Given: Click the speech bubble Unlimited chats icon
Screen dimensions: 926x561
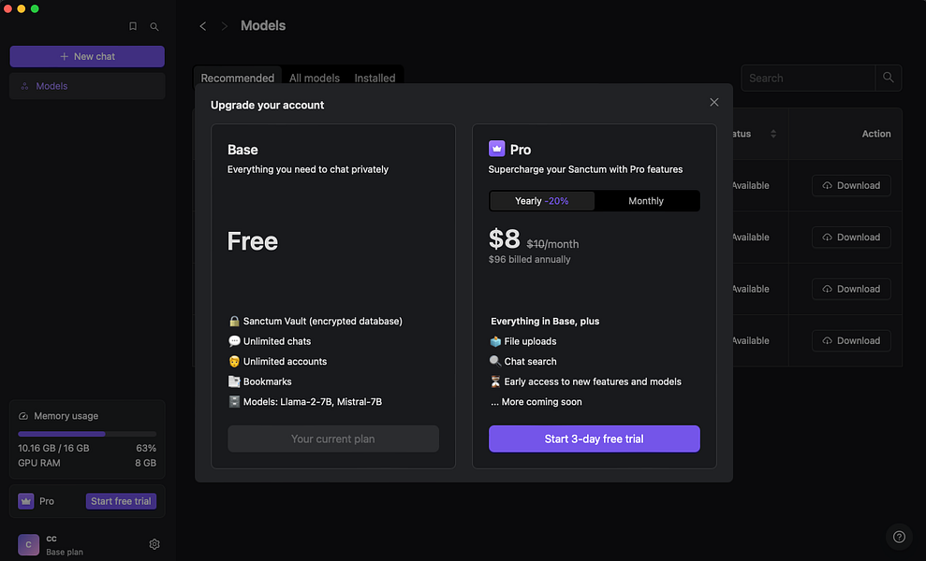Looking at the screenshot, I should click(234, 341).
